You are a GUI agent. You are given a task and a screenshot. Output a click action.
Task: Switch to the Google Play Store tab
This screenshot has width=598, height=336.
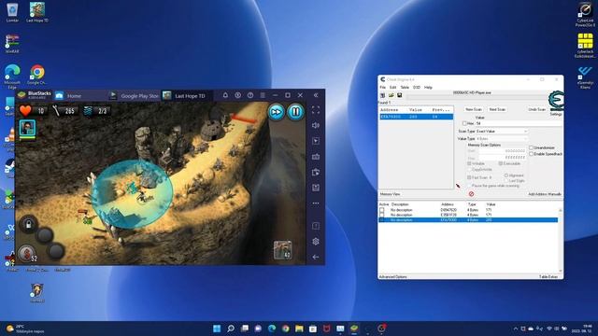pyautogui.click(x=134, y=95)
